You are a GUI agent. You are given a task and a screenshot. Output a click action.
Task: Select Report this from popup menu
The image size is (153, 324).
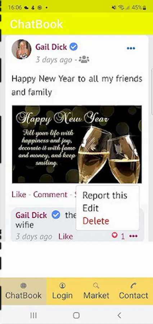point(105,195)
